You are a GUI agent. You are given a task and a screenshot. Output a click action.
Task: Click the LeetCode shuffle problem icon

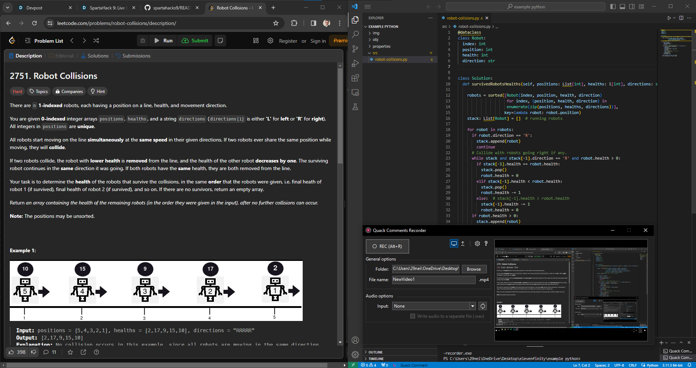(96, 41)
